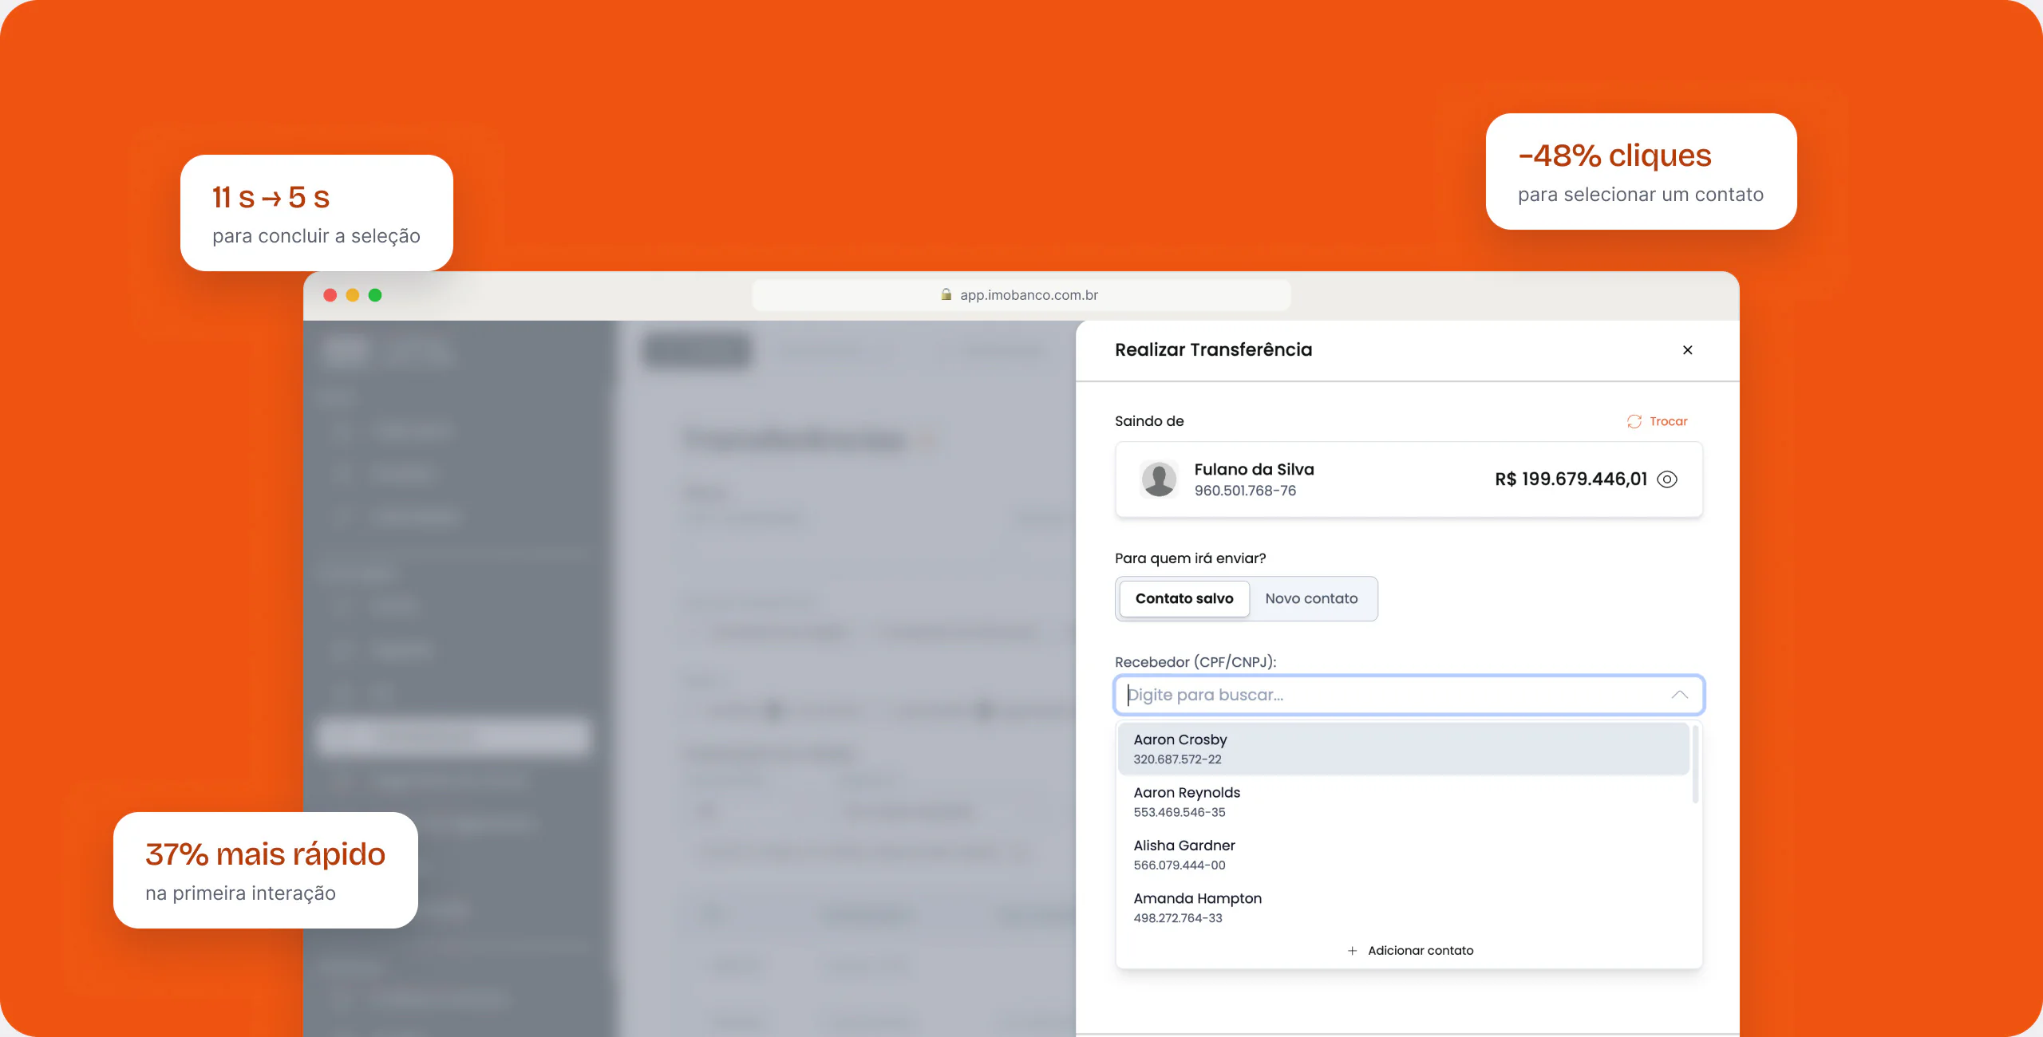This screenshot has height=1037, width=2043.
Task: Click the contact list scrollbar
Action: pos(1695,763)
